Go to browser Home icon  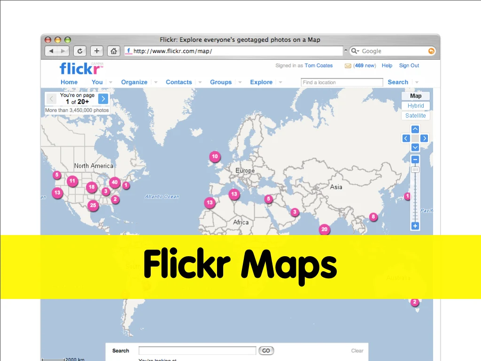click(x=114, y=51)
